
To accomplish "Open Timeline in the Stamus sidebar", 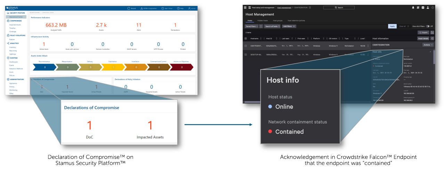I will [x=12, y=28].
